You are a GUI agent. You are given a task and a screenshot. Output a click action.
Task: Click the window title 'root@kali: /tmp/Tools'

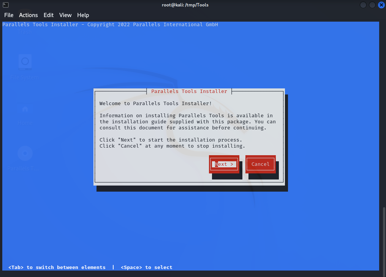[185, 5]
